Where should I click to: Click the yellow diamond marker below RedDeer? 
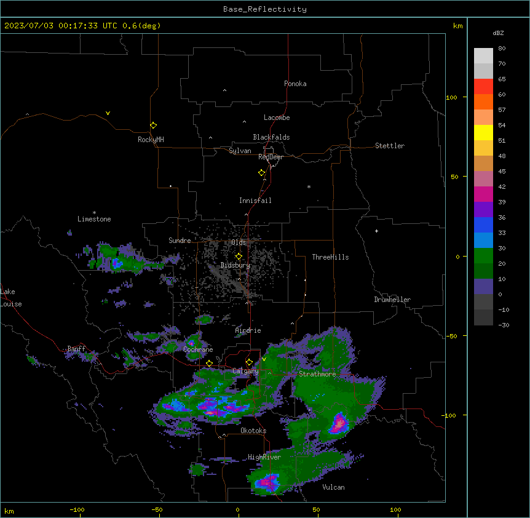point(261,173)
